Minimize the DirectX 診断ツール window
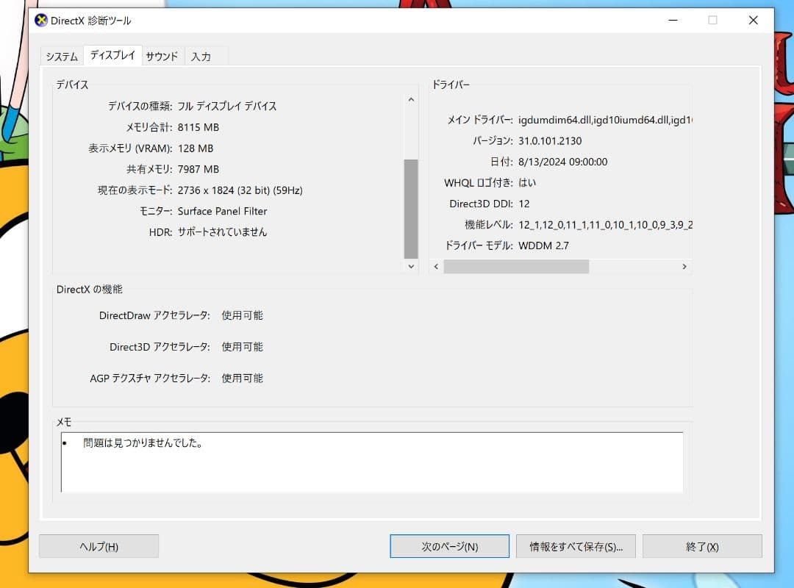Viewport: 794px width, 588px height. (x=671, y=21)
